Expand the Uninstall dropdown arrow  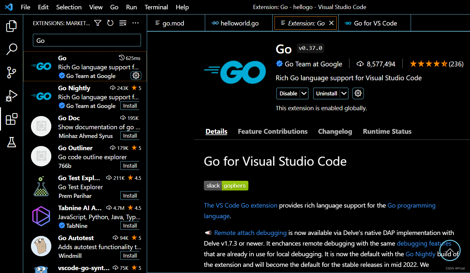point(344,93)
